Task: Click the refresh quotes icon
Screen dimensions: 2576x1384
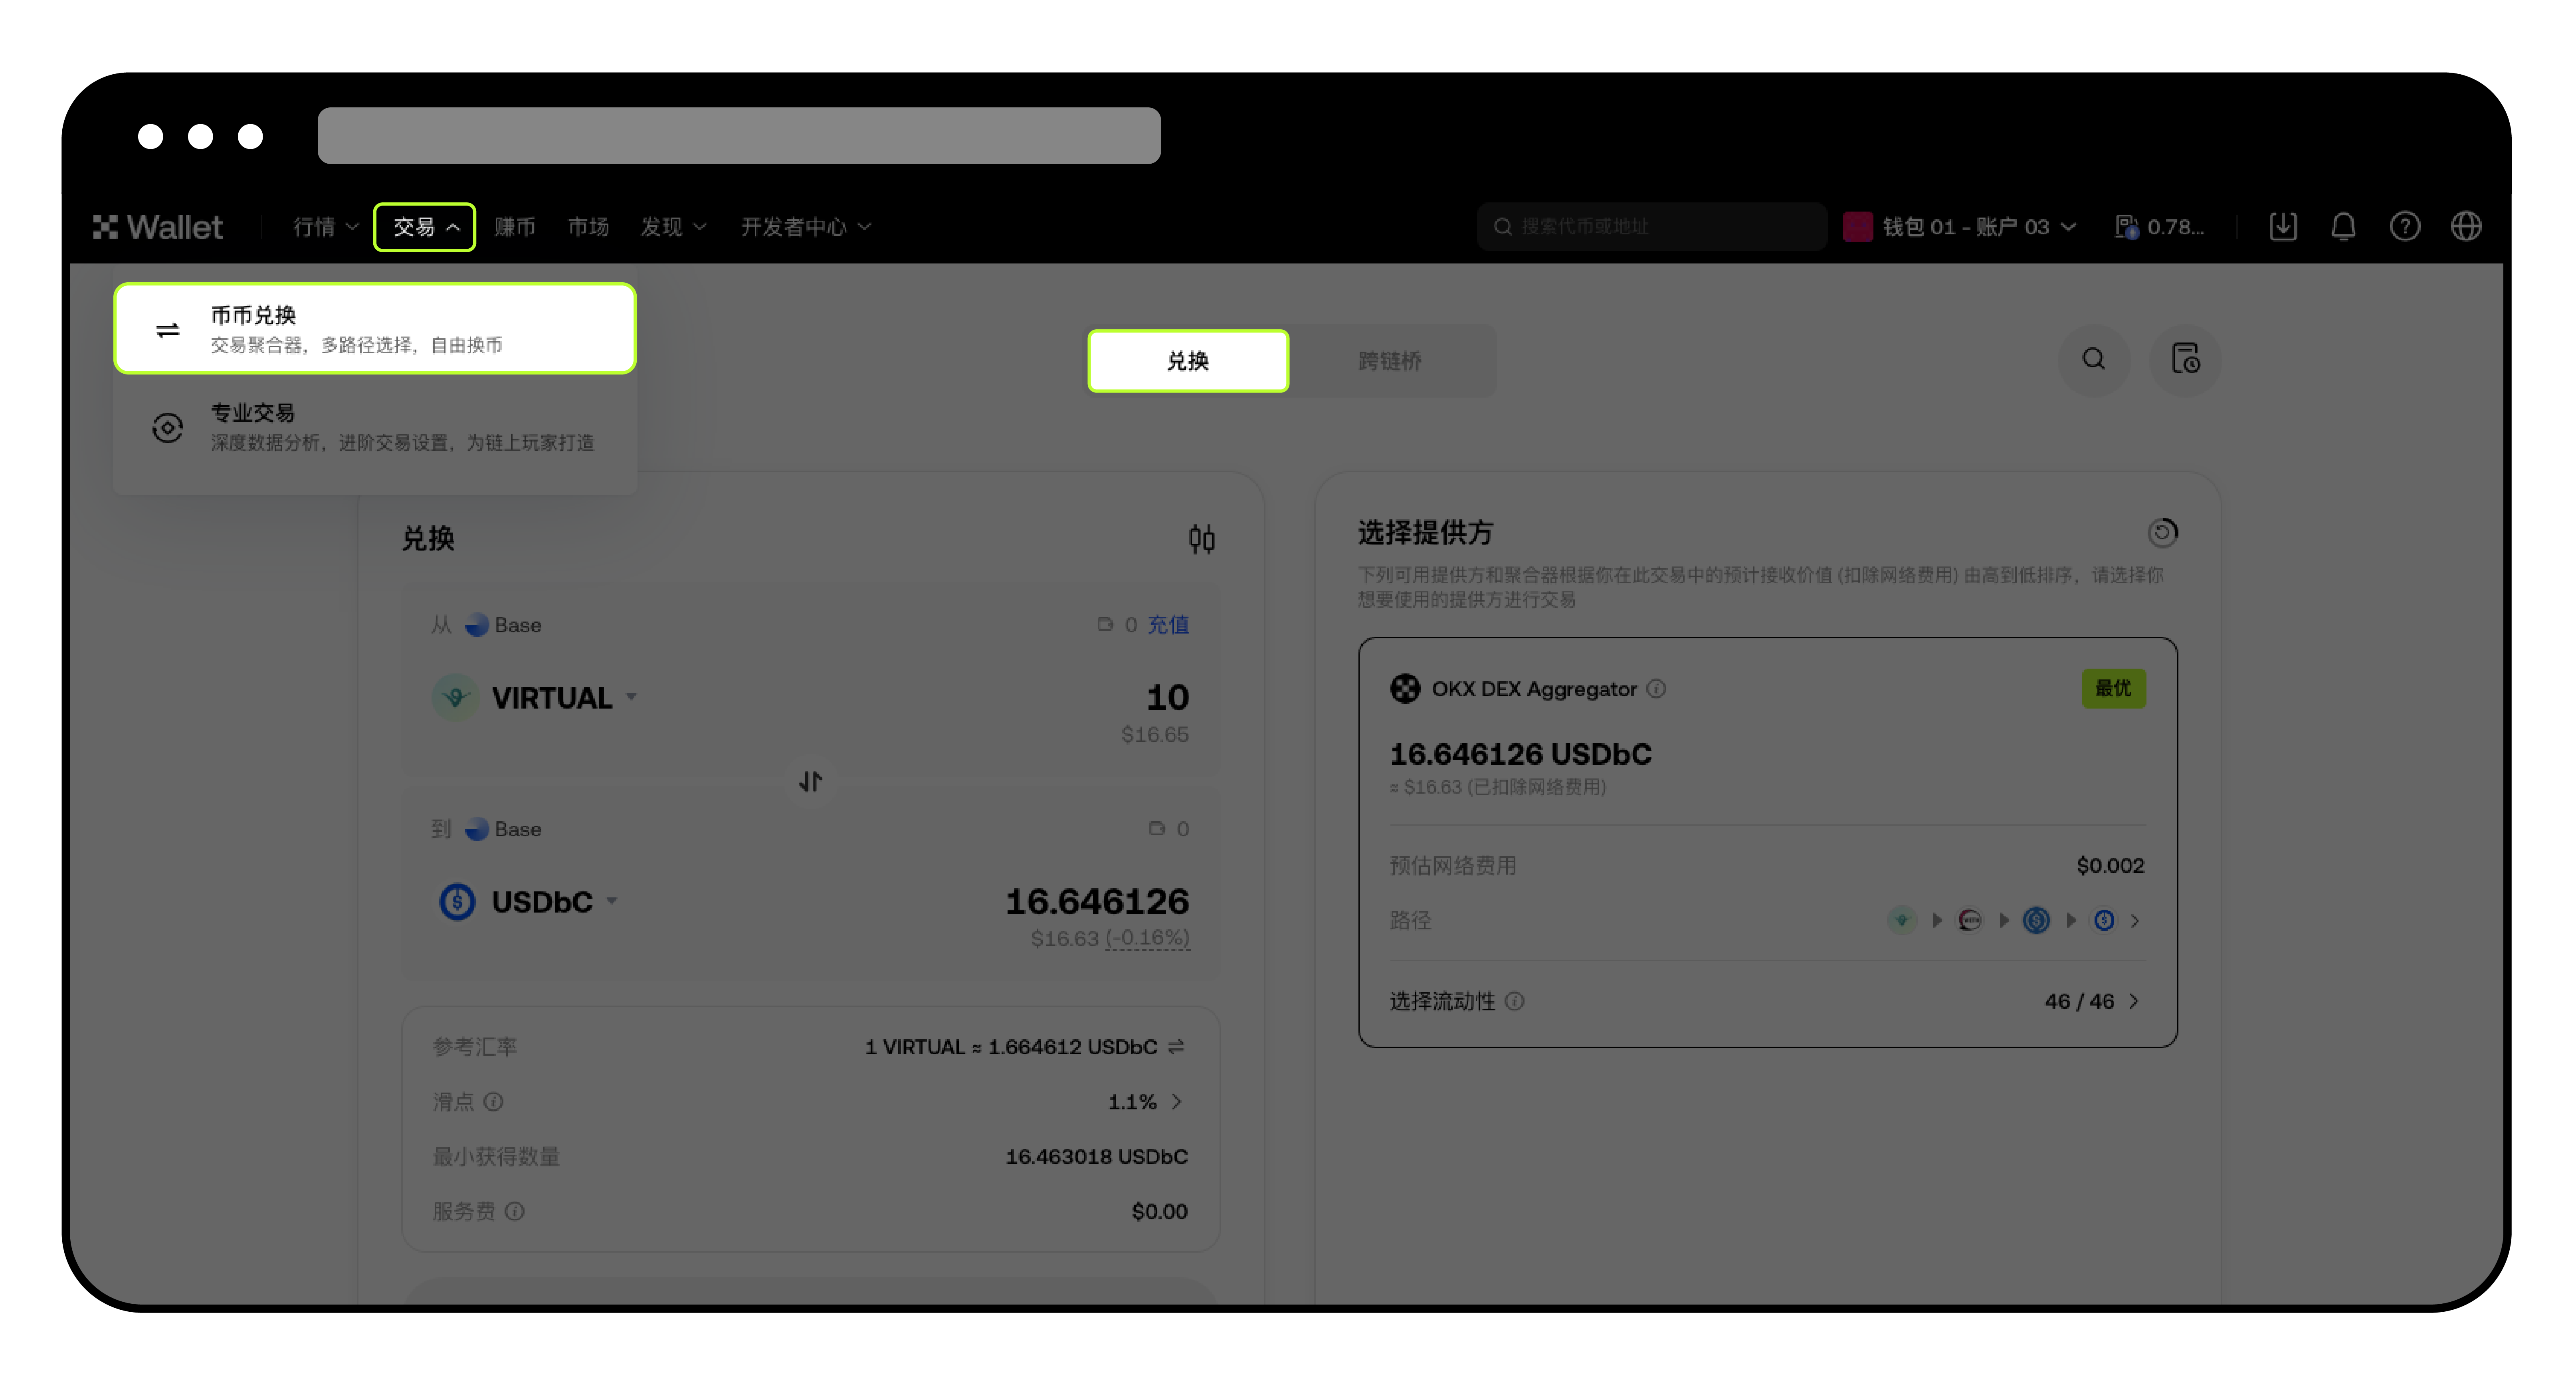Action: point(2162,532)
